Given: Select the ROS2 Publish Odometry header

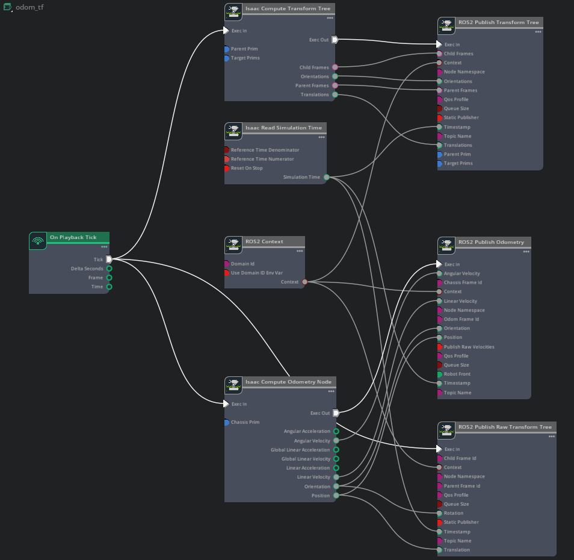Looking at the screenshot, I should (493, 242).
